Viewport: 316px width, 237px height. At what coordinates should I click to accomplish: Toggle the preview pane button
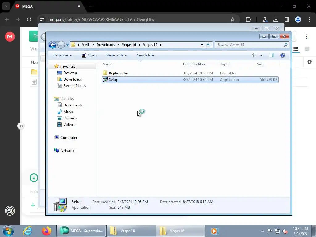(x=272, y=55)
